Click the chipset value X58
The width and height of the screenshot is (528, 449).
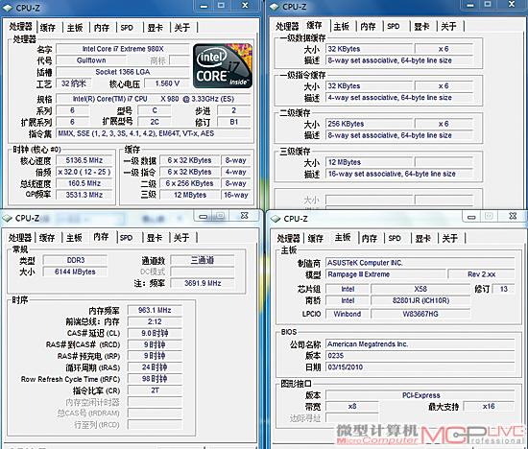click(420, 289)
